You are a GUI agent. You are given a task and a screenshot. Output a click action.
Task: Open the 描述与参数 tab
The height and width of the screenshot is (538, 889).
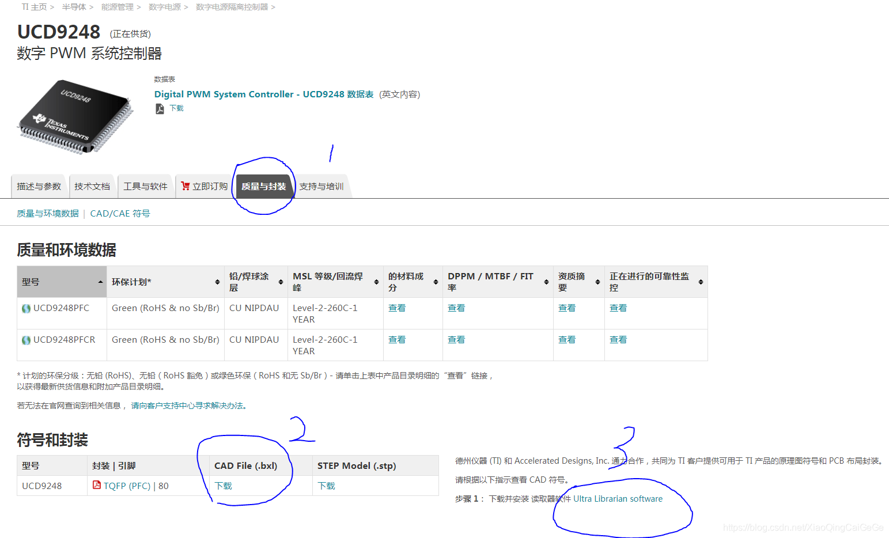pos(39,187)
